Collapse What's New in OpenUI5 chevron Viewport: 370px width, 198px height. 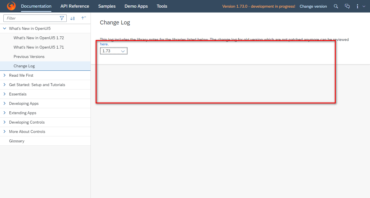pos(5,28)
